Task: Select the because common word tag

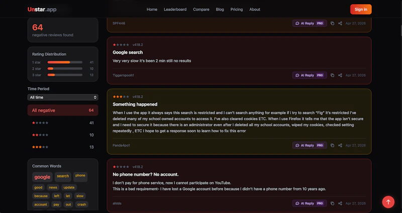Action: [x=41, y=196]
